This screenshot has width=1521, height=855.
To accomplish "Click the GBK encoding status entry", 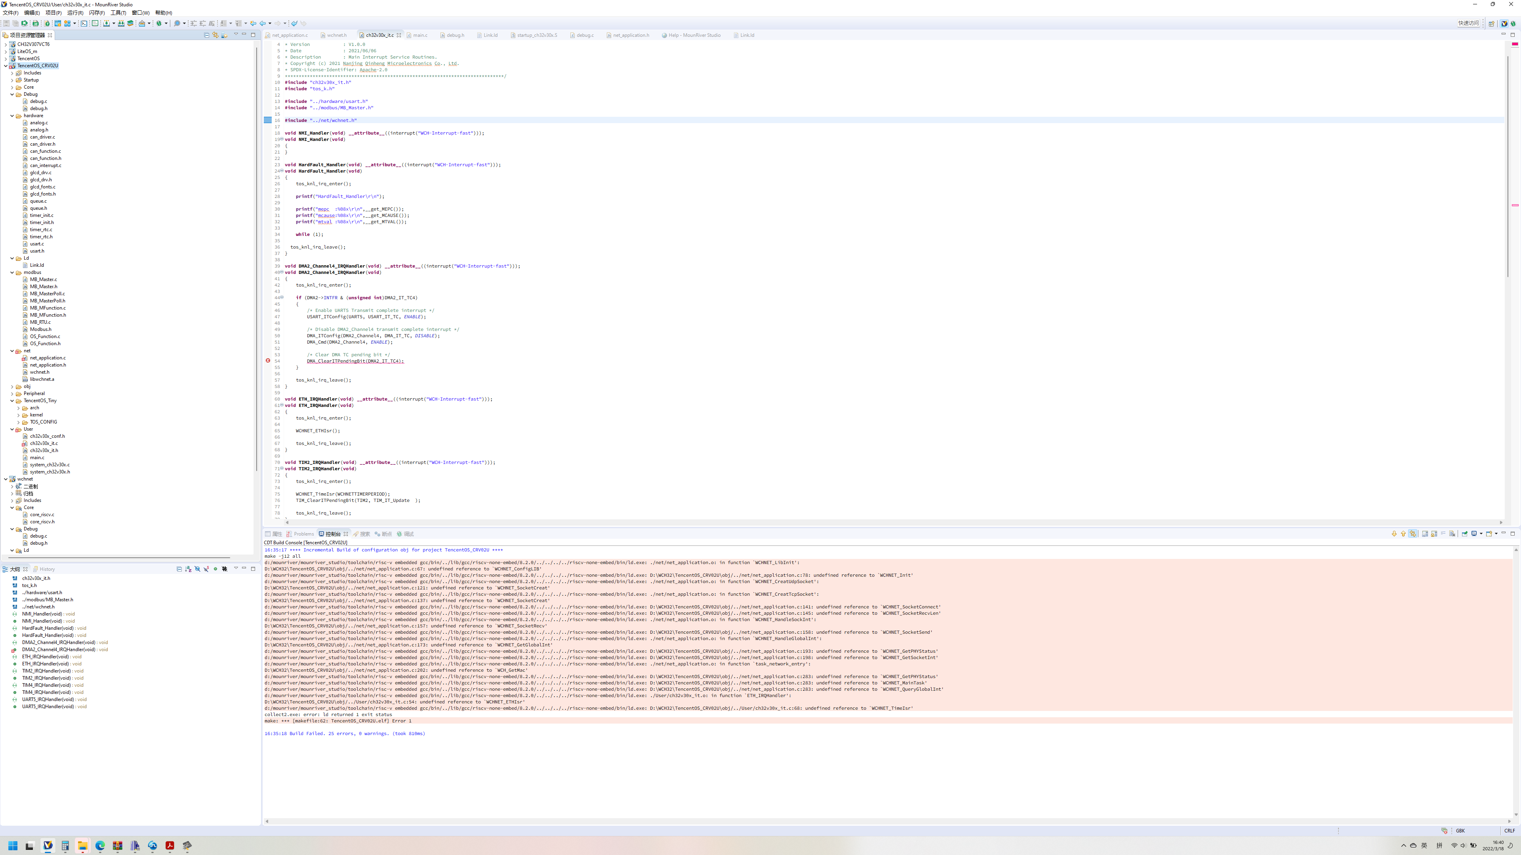I will point(1460,831).
